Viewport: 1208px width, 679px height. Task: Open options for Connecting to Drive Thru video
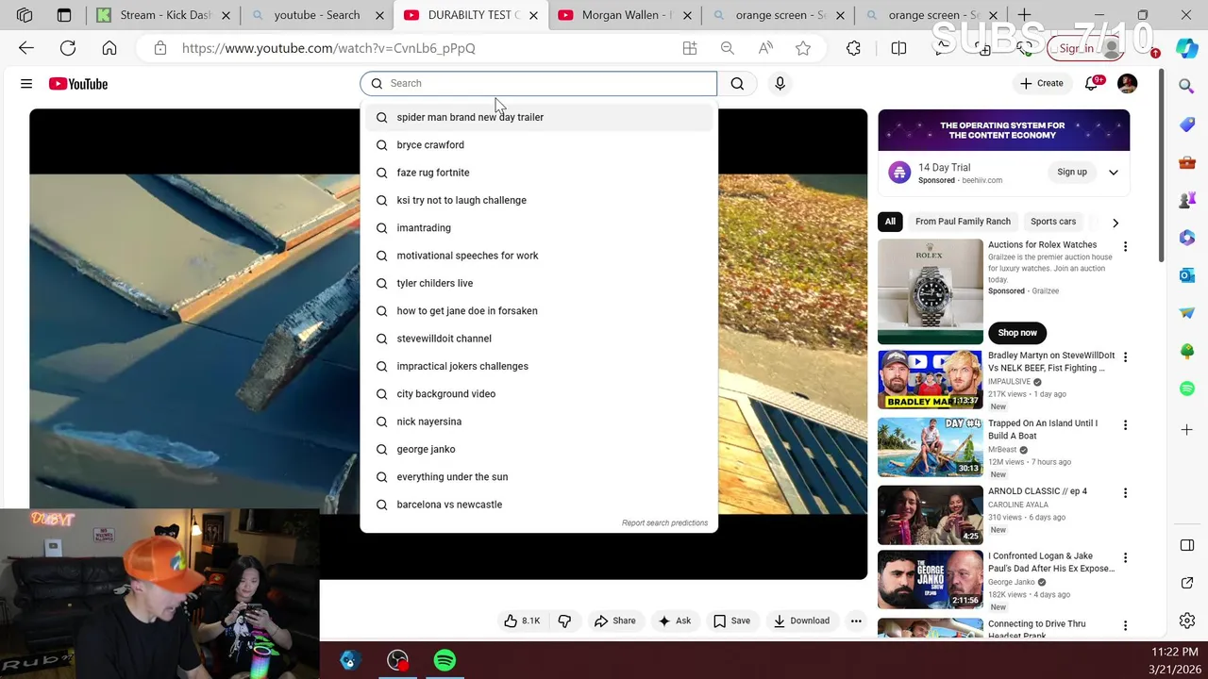(x=1125, y=626)
